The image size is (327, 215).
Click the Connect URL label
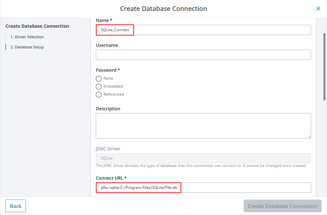tap(111, 178)
